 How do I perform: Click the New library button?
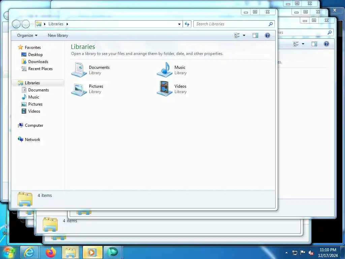(58, 35)
